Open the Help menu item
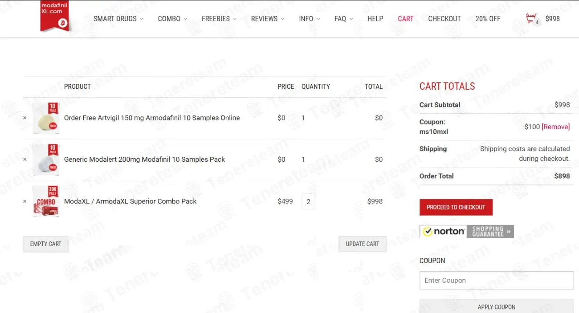This screenshot has width=579, height=313. click(x=375, y=19)
